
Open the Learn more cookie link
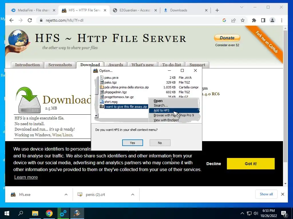[26, 177]
